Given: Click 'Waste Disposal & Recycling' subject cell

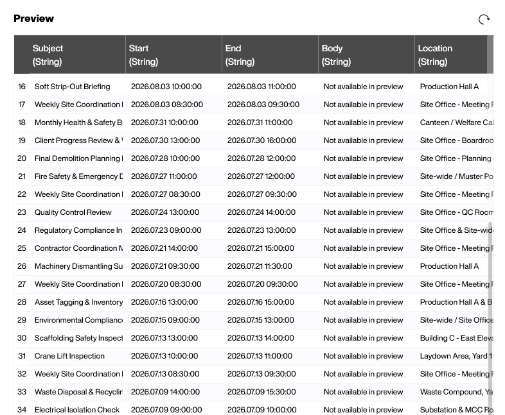Looking at the screenshot, I should point(78,392).
